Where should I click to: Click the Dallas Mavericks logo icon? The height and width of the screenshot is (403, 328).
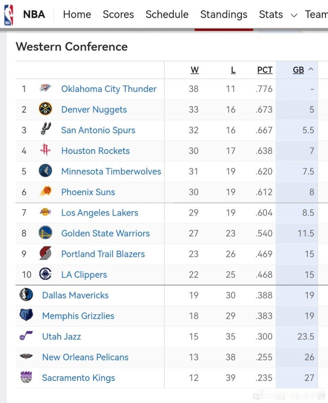click(26, 295)
